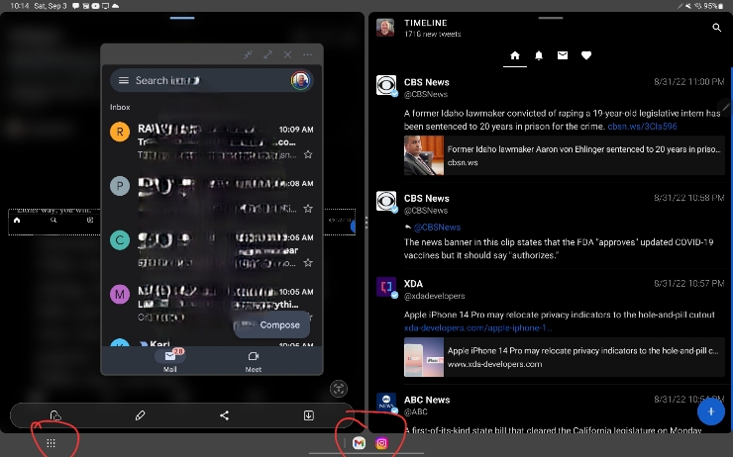
Task: Click Gmail search field
Action: [x=212, y=80]
